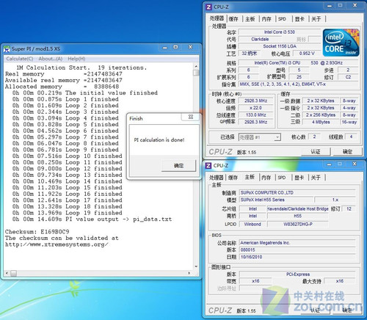Select 处理器 tab in top CPU-Z
Image resolution: width=367 pixels, height=320 pixels.
point(217,18)
